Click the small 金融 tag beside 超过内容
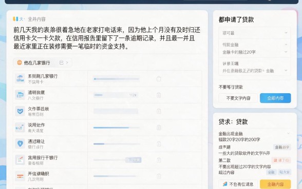 coord(271,172)
